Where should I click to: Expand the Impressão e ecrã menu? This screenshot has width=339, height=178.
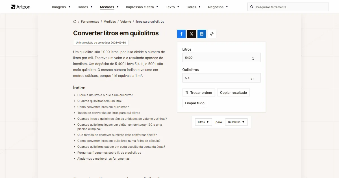point(142,7)
